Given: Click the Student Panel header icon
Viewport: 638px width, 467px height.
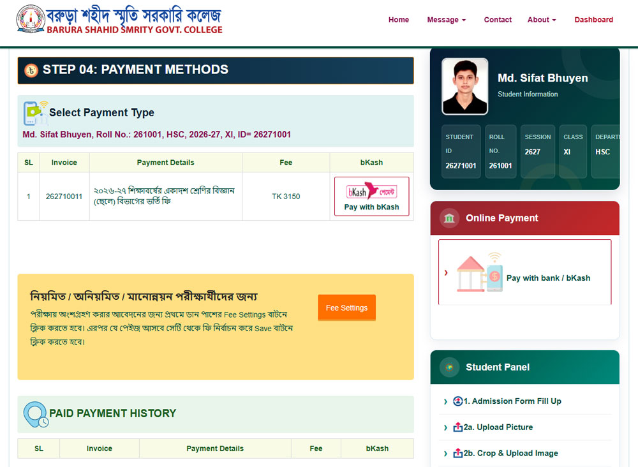Looking at the screenshot, I should [449, 367].
